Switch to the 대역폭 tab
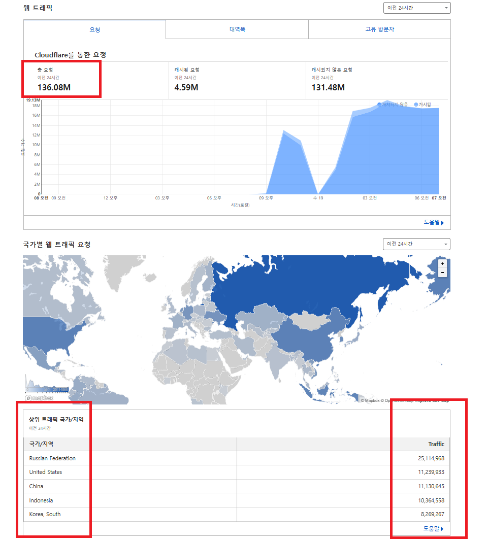Screen dimensions: 488x542 [237, 29]
